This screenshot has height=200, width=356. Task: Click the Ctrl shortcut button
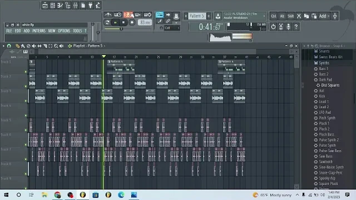coord(274,16)
